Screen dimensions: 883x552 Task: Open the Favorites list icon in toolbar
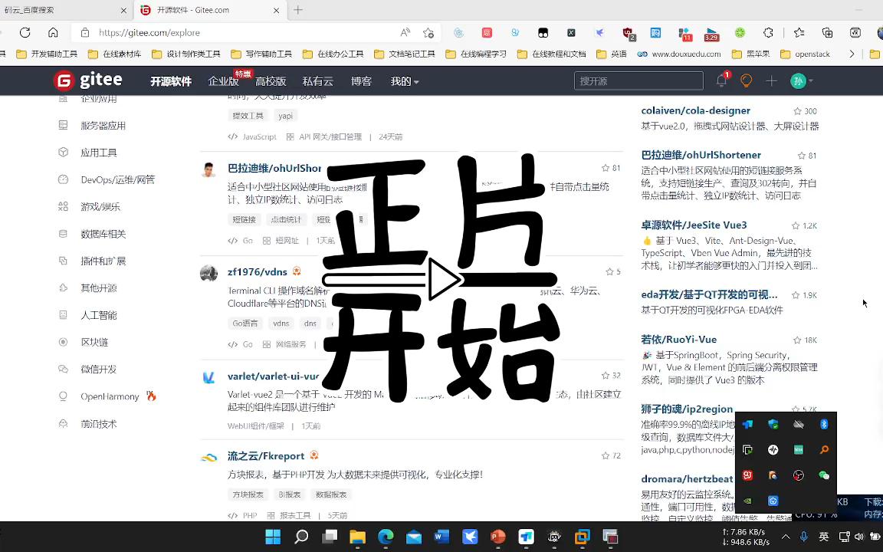click(x=799, y=33)
